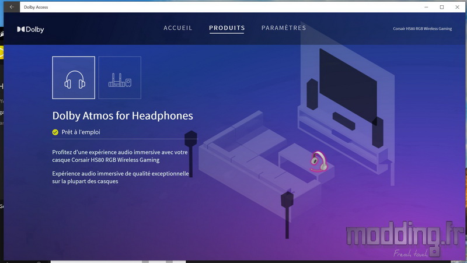The height and width of the screenshot is (263, 467).
Task: Go back with the arrow button
Action: [12, 7]
